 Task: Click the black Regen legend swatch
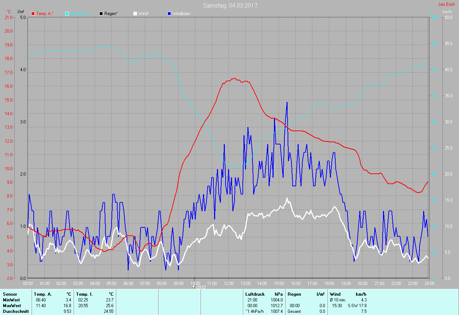point(101,14)
